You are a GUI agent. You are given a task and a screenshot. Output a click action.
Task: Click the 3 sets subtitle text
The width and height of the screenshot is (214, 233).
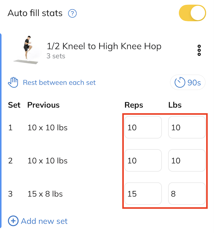(56, 56)
